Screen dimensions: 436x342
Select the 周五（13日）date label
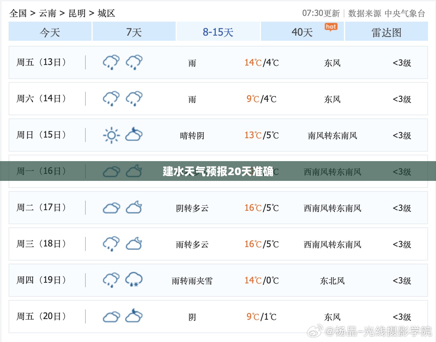(41, 62)
